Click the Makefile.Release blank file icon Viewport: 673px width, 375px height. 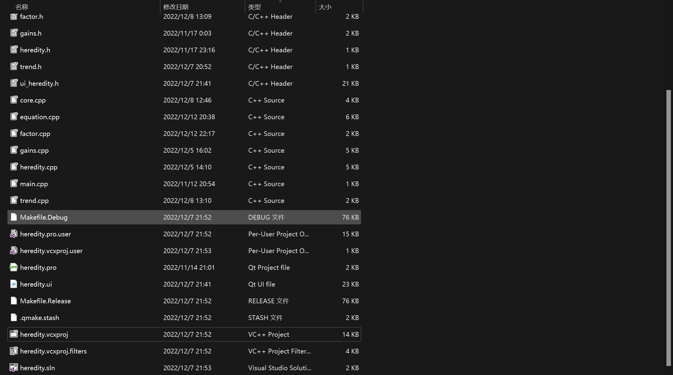[x=14, y=301]
